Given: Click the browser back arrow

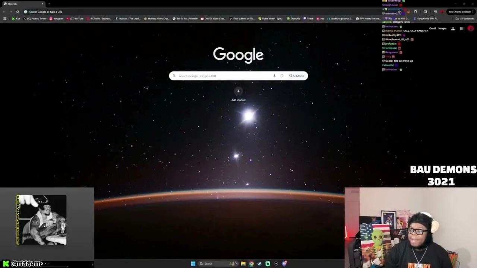Looking at the screenshot, I should [4, 12].
